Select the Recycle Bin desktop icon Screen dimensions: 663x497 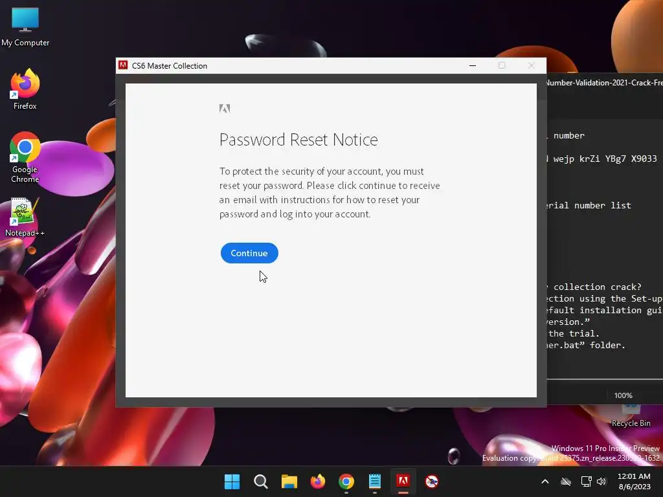point(631,417)
